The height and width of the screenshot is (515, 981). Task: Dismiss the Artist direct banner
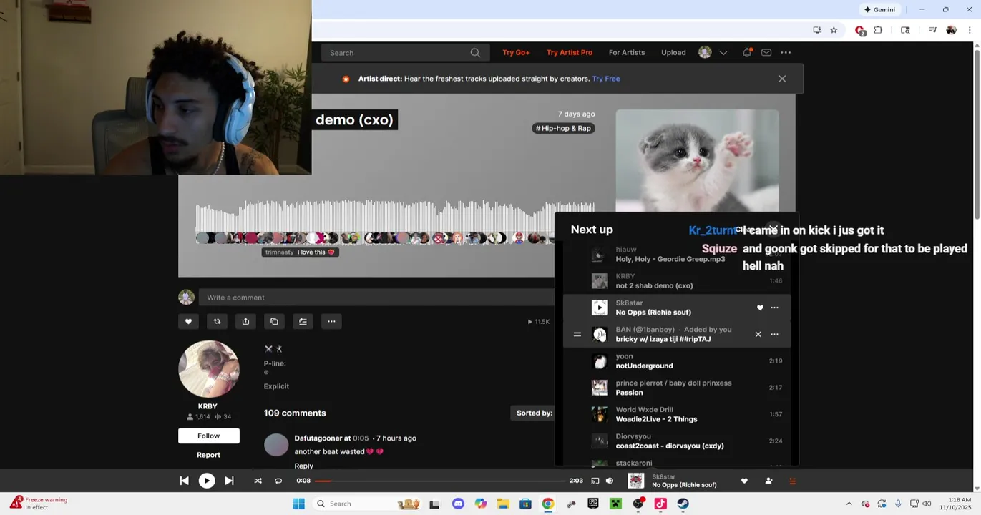782,79
